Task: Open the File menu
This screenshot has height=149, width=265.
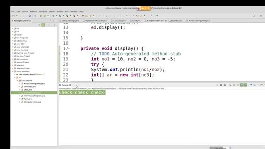Action: coord(13,12)
